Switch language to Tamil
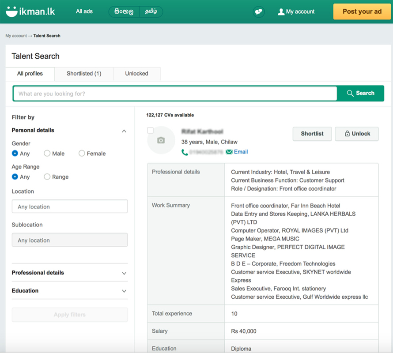 click(x=151, y=11)
